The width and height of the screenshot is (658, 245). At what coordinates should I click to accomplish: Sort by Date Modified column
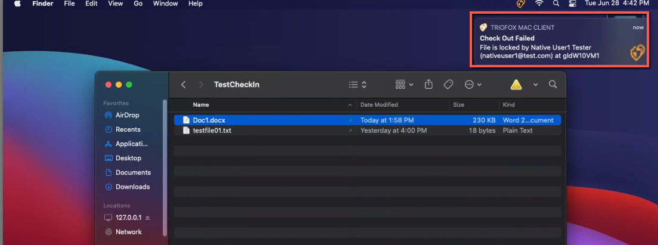(x=379, y=104)
